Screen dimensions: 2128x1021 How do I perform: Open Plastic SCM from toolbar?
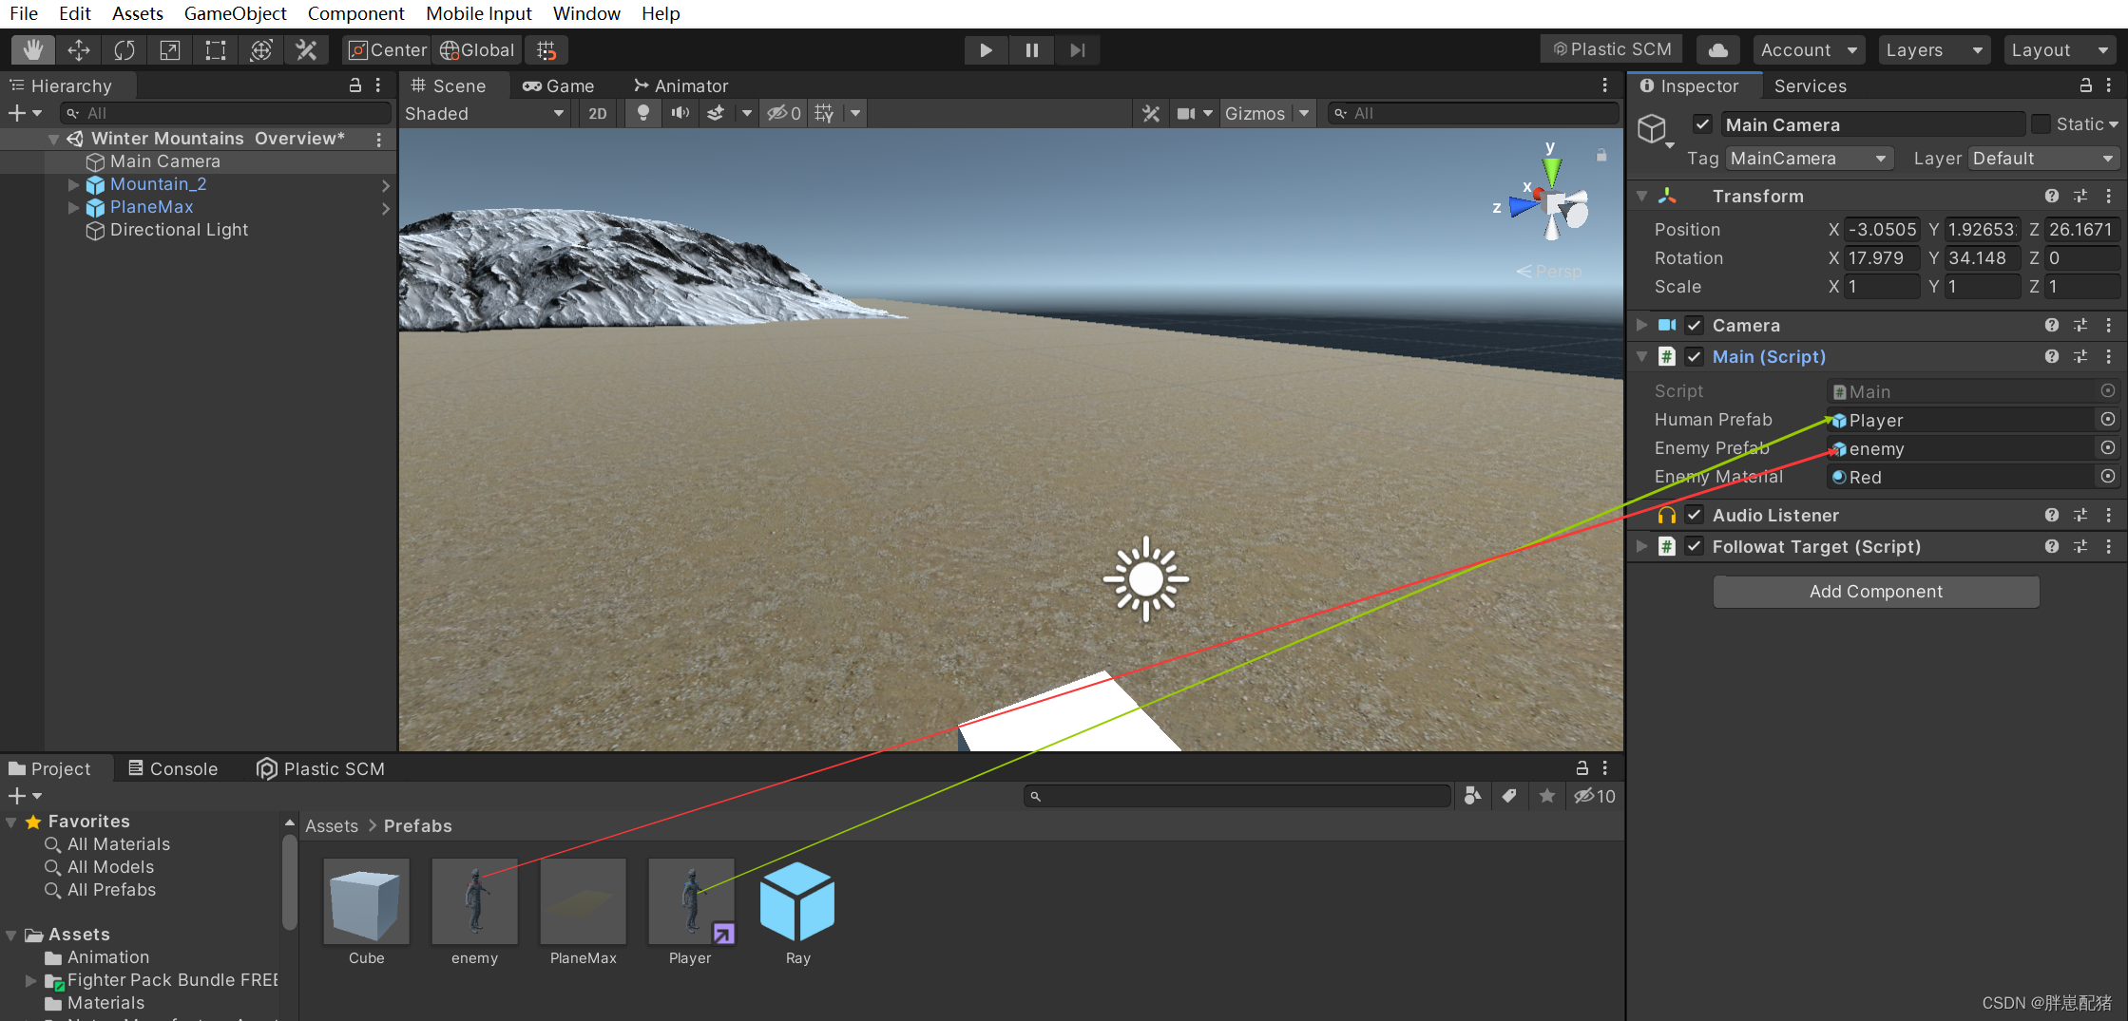point(1612,49)
